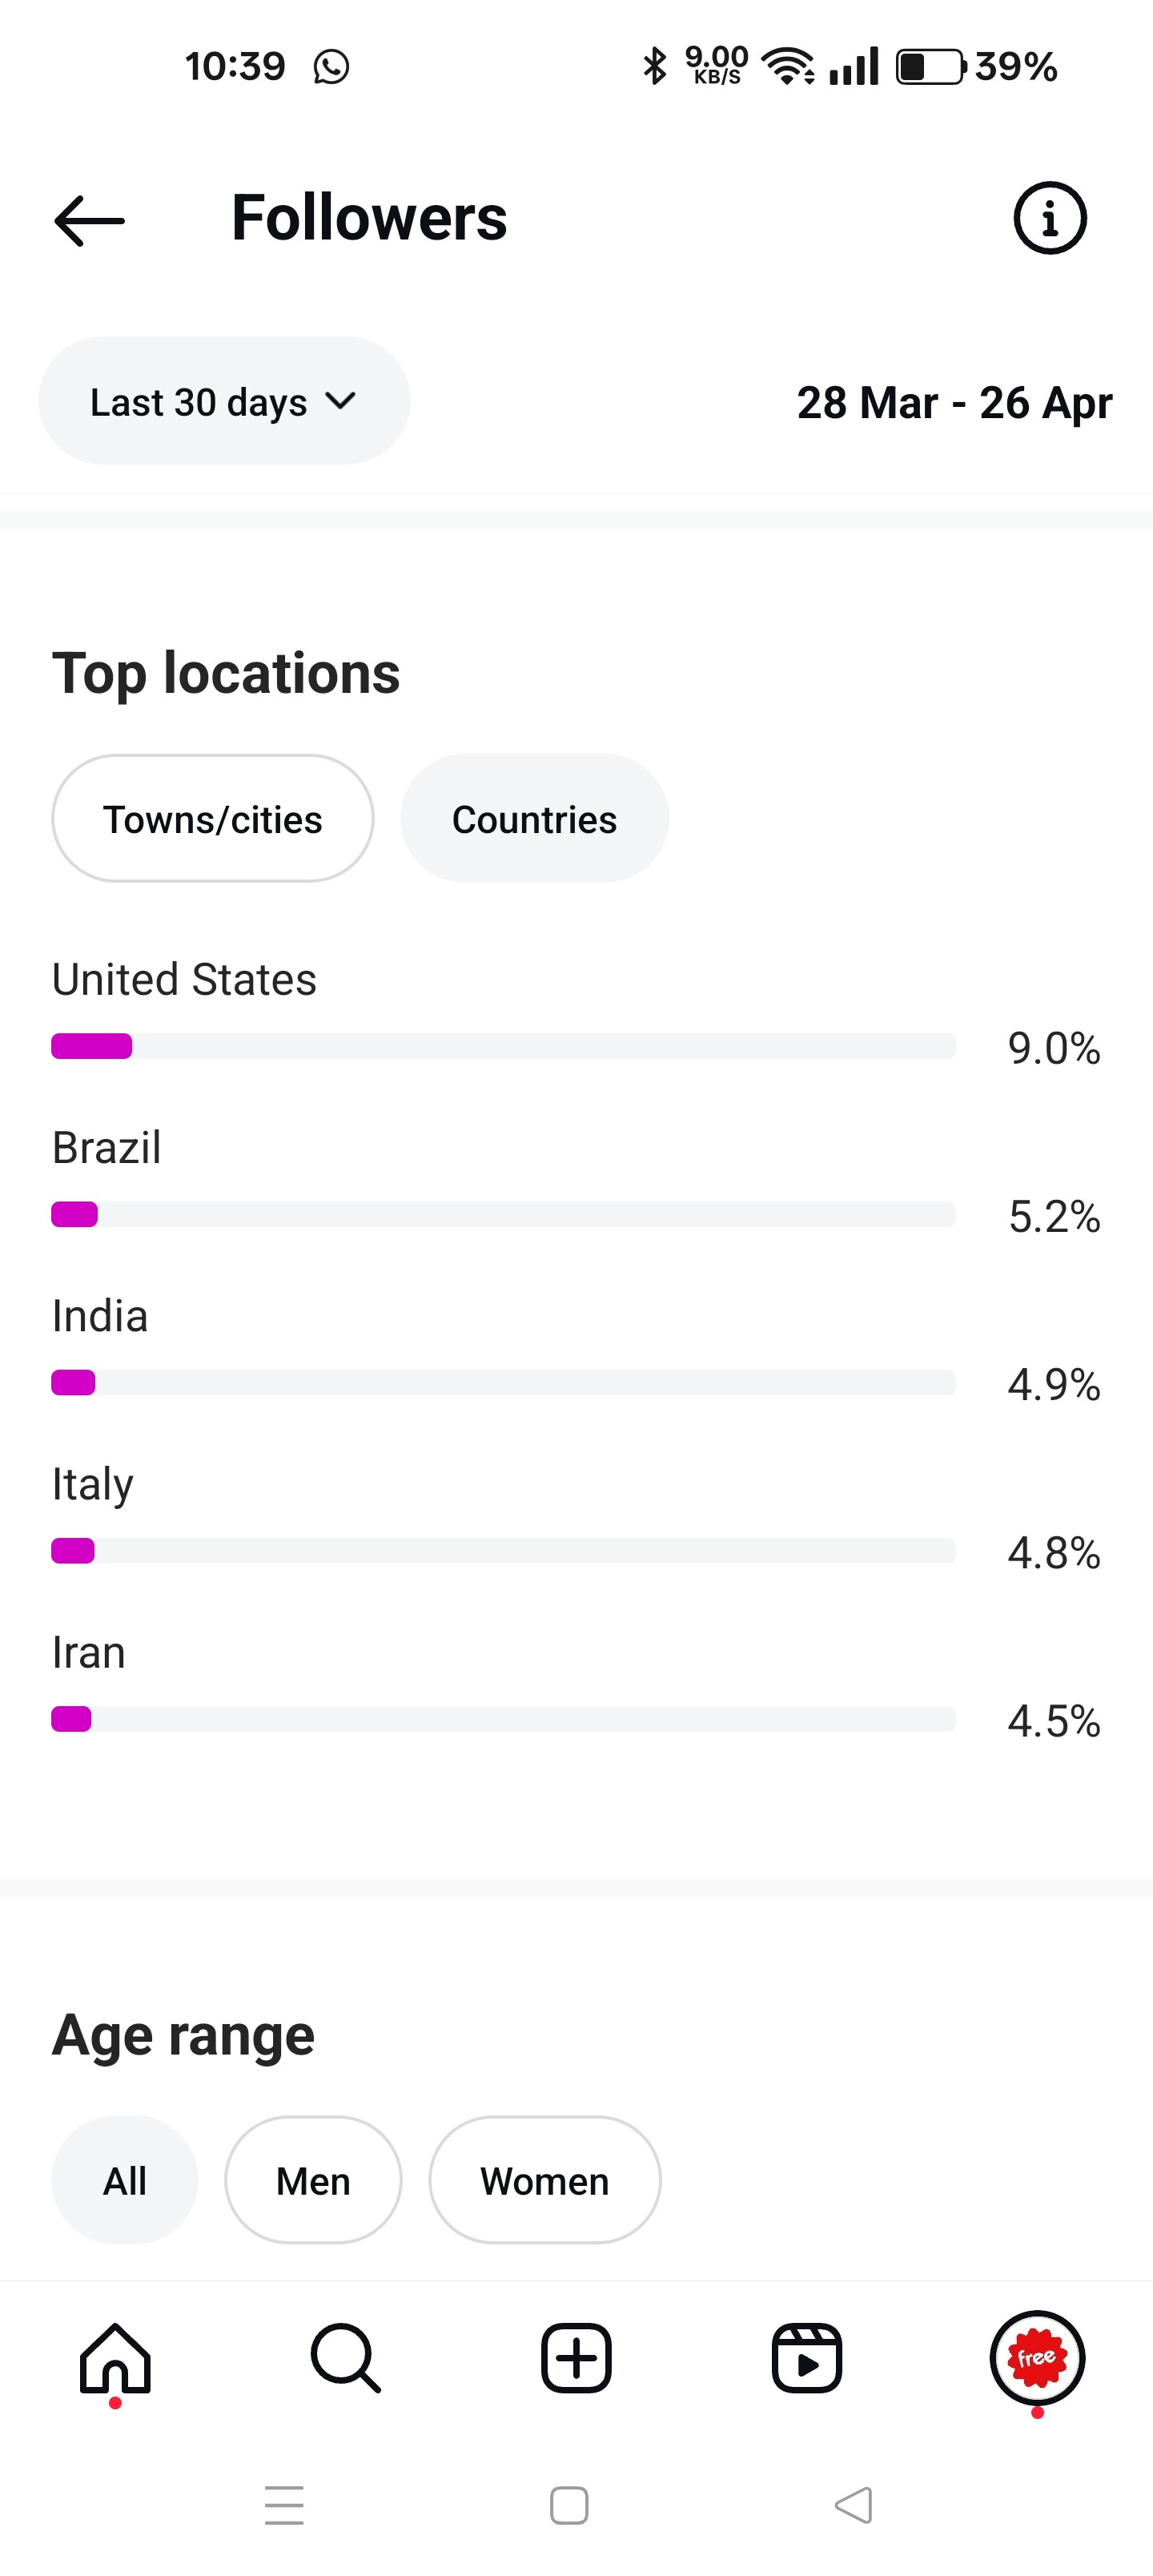Tap the create new post plus icon
This screenshot has width=1153, height=2576.
576,2358
